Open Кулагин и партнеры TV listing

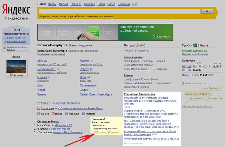(x=142, y=61)
